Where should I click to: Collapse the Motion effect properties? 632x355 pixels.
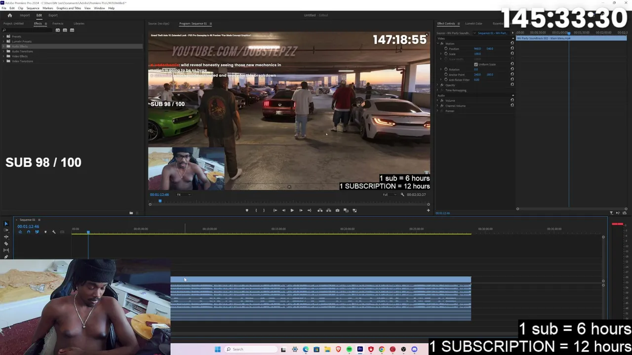437,43
